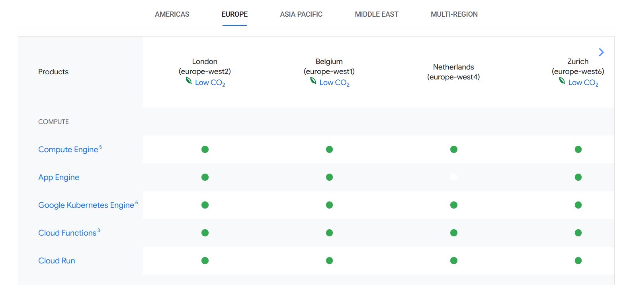Viewport: 635px width, 292px height.
Task: Click App Engine availability dot for Zurich
Action: coord(578,177)
